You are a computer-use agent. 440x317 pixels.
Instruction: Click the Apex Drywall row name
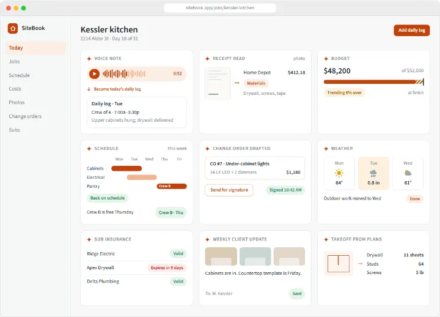pos(100,267)
